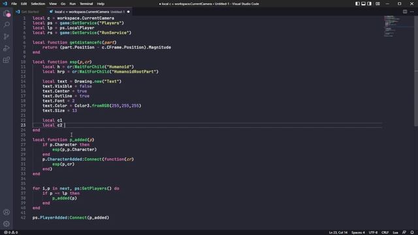This screenshot has width=418, height=235.
Task: Click the VS Code logo in title bar
Action: [5, 4]
